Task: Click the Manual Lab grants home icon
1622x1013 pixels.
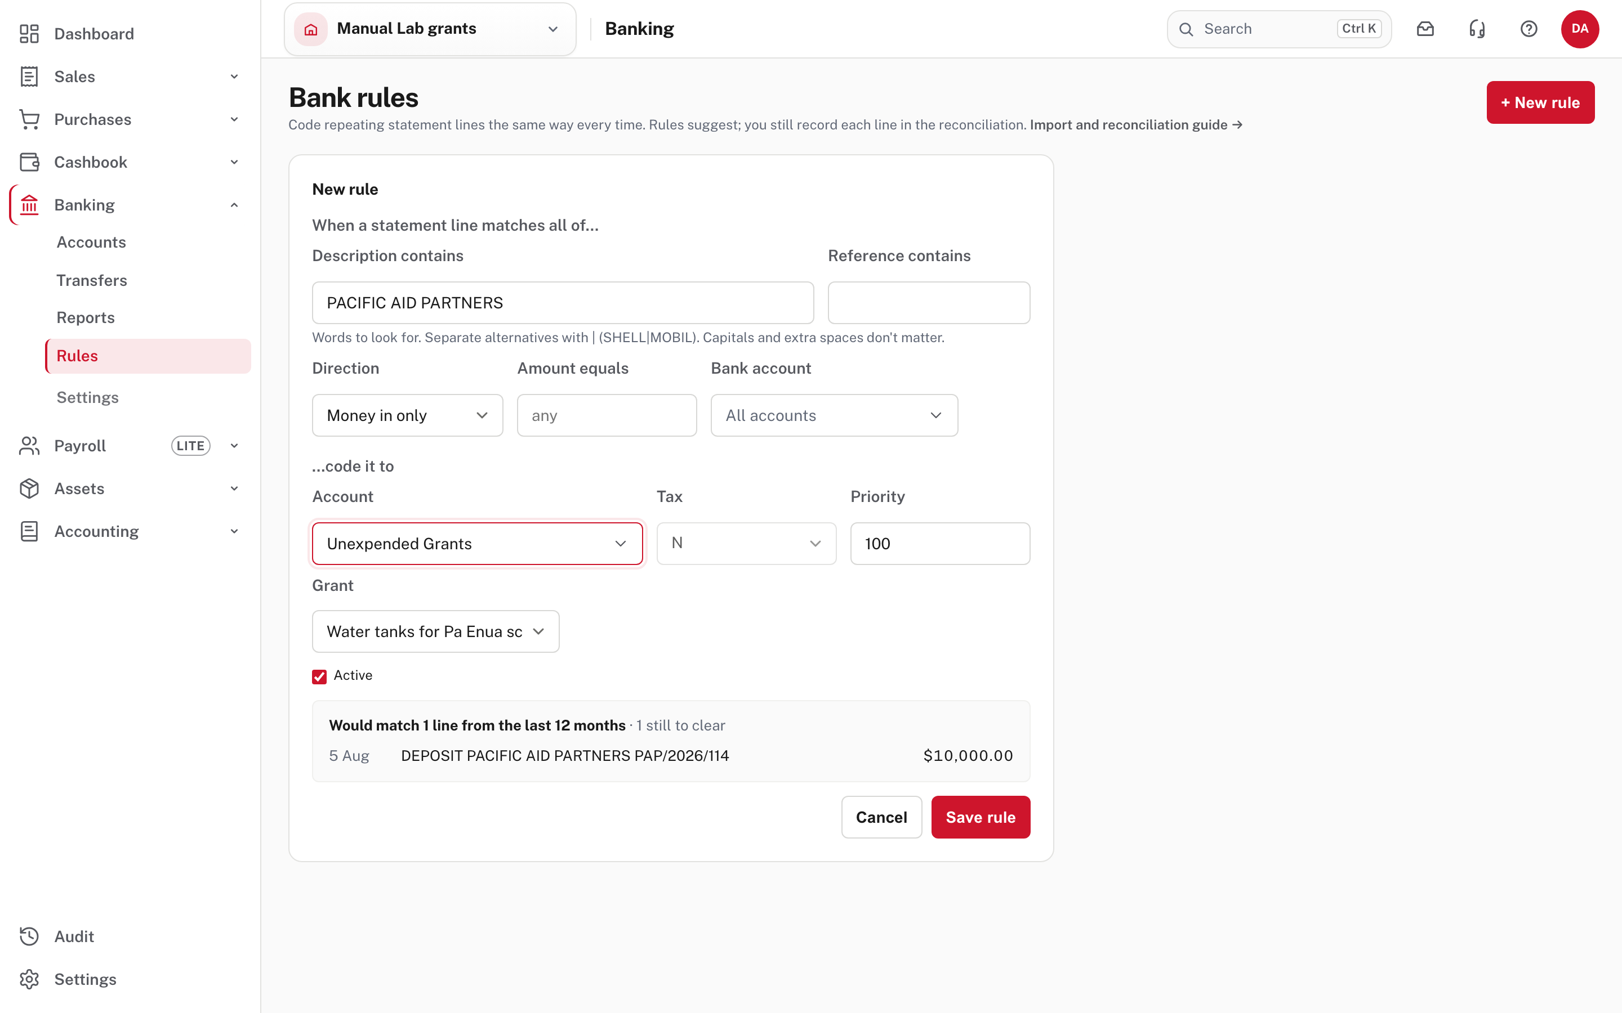Action: click(310, 29)
